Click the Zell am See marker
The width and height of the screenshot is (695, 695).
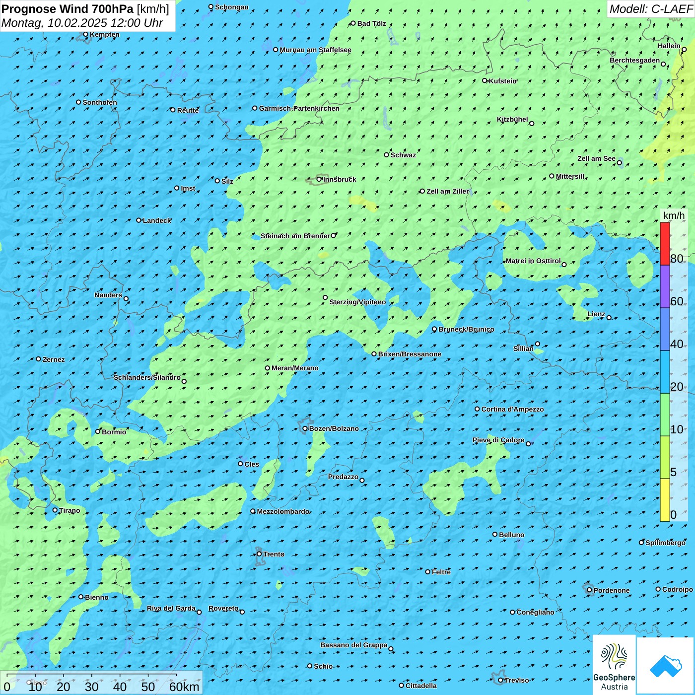pyautogui.click(x=619, y=162)
